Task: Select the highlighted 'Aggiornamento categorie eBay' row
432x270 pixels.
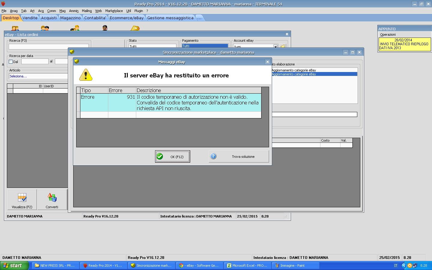Action: (314, 74)
